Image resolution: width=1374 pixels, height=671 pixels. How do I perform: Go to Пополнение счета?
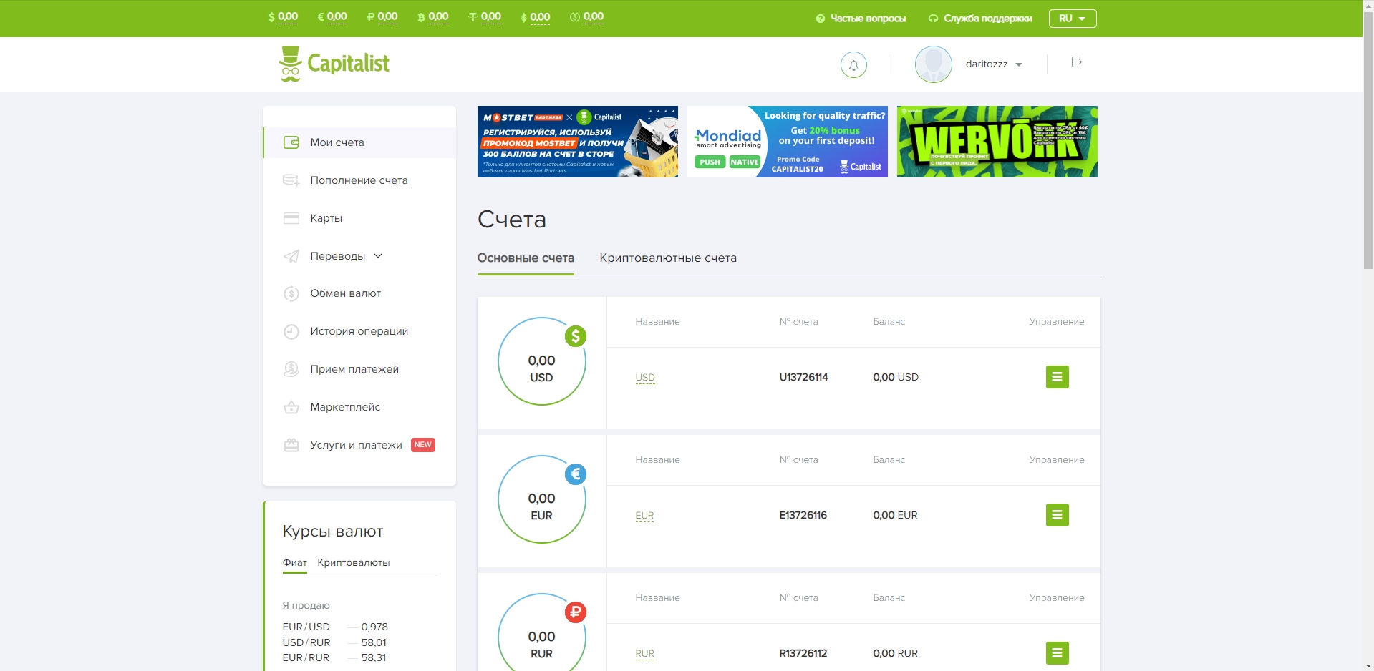[359, 180]
